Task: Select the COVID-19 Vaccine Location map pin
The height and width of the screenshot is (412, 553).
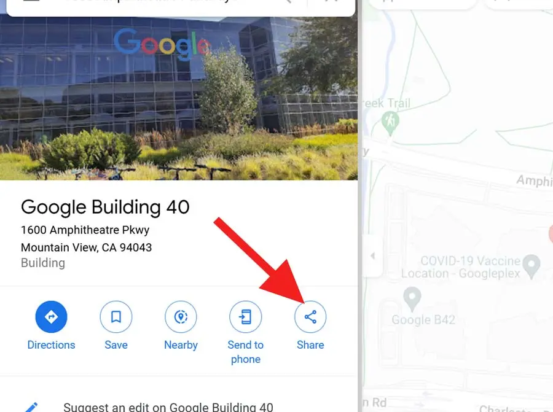Action: click(x=531, y=266)
